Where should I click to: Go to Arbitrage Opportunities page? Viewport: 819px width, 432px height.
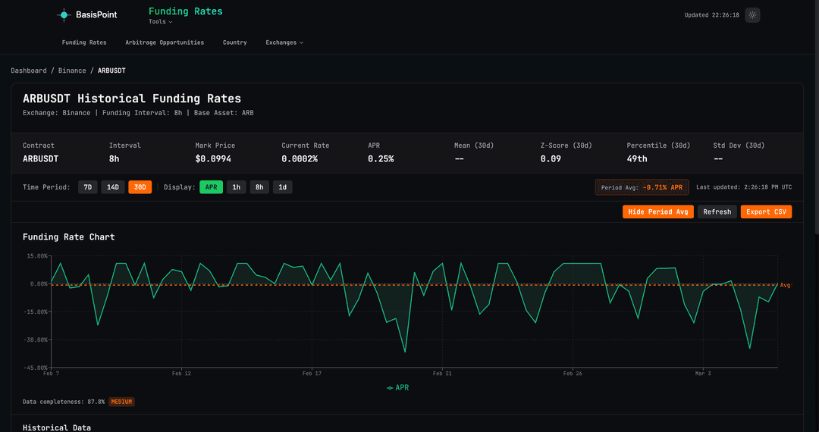(x=165, y=42)
